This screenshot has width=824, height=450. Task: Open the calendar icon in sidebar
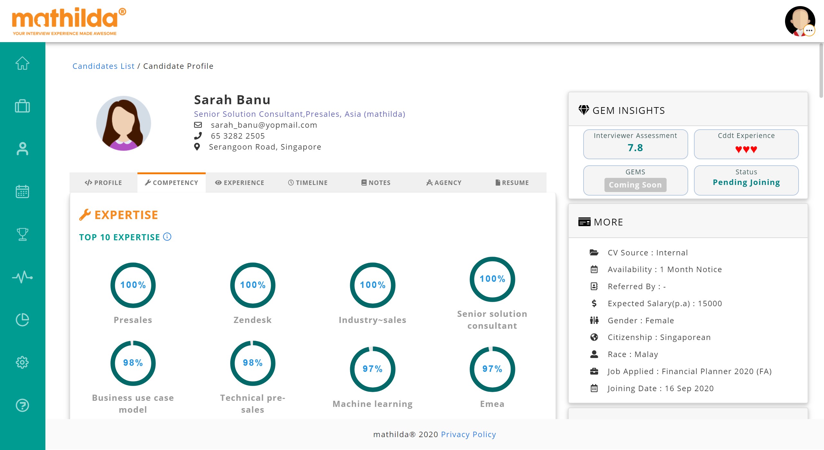pyautogui.click(x=22, y=191)
